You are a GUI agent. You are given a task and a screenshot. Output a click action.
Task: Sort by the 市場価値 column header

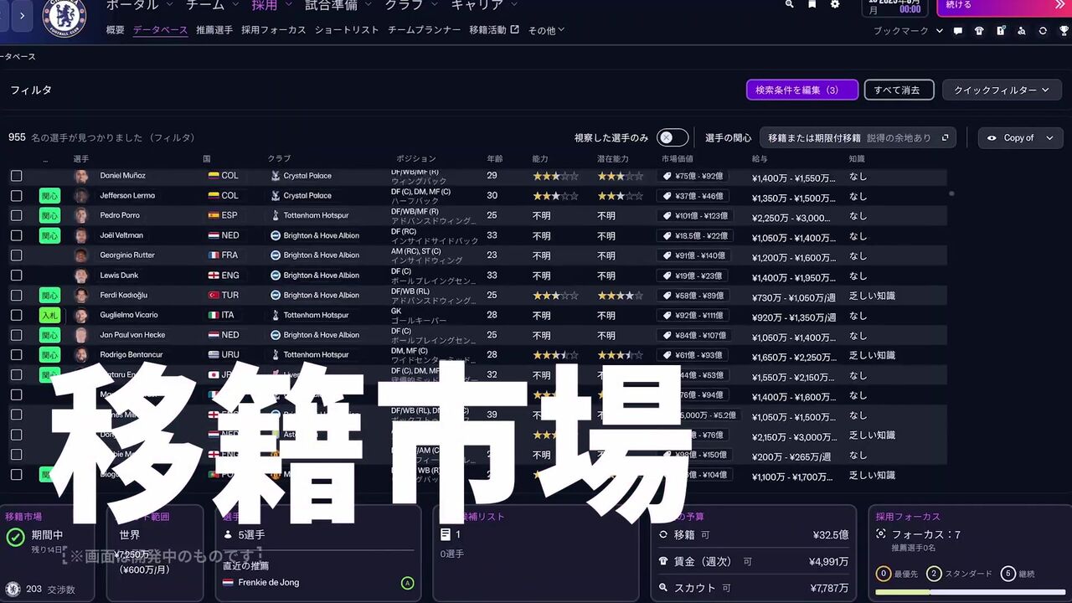point(677,158)
